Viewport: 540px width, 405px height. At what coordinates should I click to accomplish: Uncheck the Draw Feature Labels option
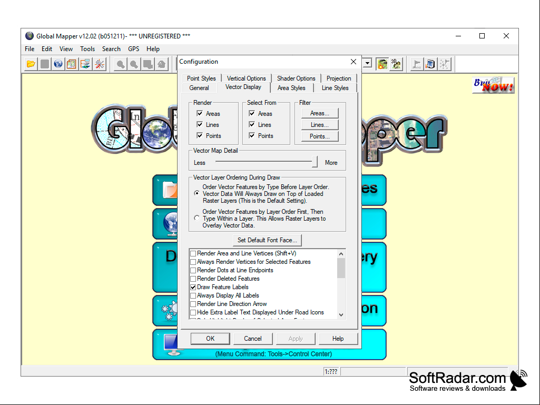point(193,287)
